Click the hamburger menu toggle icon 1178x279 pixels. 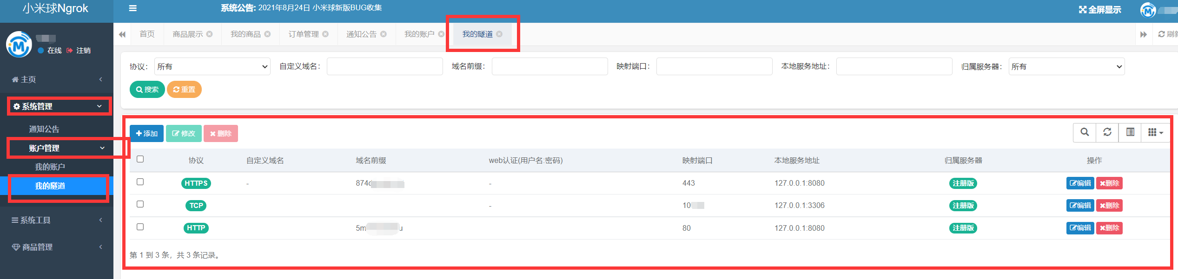click(x=132, y=8)
